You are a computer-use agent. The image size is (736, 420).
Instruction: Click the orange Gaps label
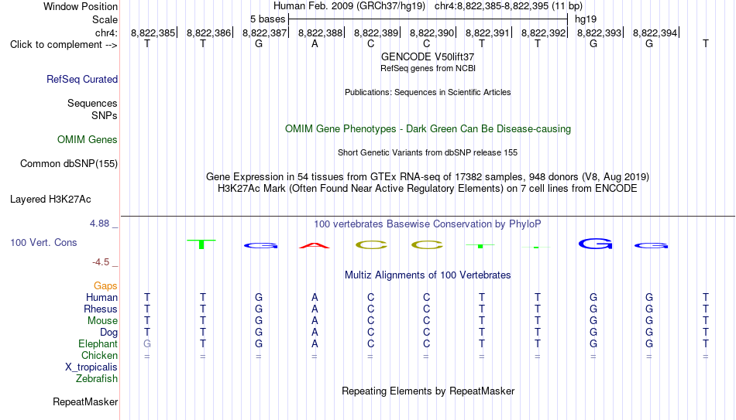[x=105, y=285]
